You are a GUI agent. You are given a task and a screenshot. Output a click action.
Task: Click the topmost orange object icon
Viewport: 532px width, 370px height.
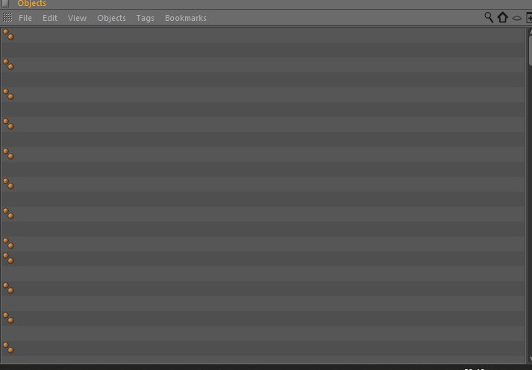point(8,34)
